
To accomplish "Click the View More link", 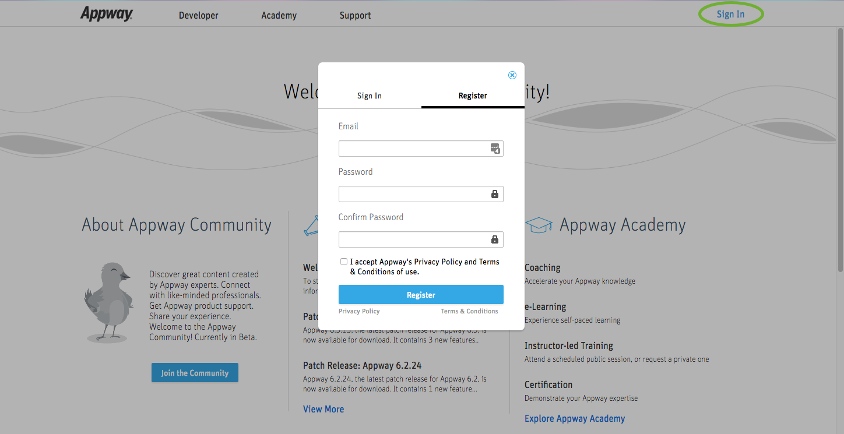I will pyautogui.click(x=323, y=409).
